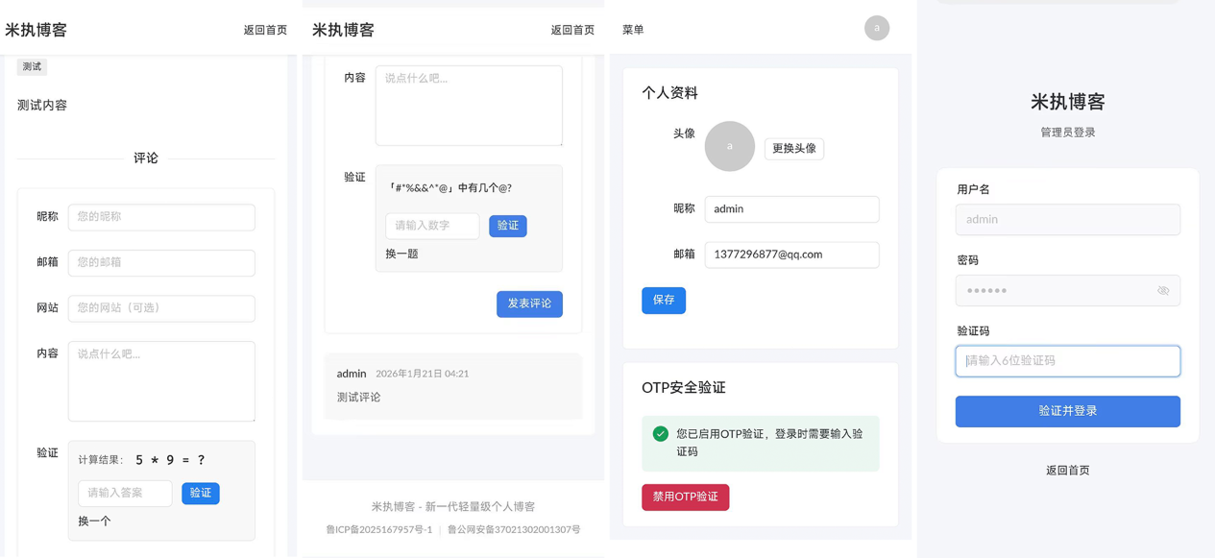The width and height of the screenshot is (1215, 558).
Task: Toggle password visibility with the eye icon
Action: pos(1163,290)
